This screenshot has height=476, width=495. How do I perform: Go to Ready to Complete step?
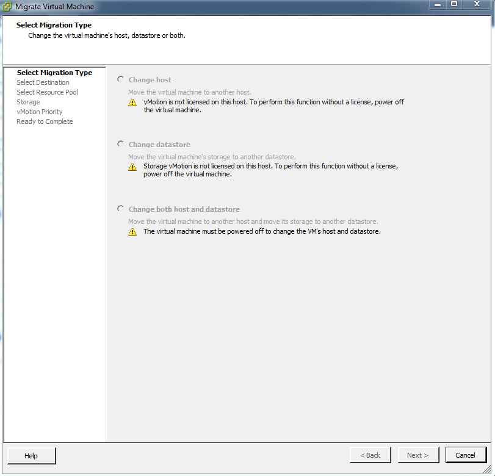pos(45,121)
